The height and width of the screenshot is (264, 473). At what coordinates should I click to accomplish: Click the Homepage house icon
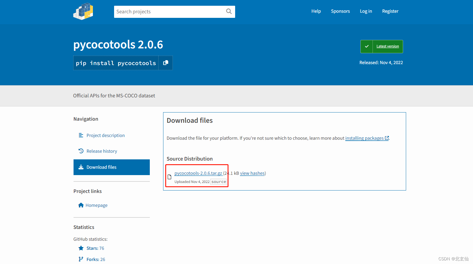point(81,205)
